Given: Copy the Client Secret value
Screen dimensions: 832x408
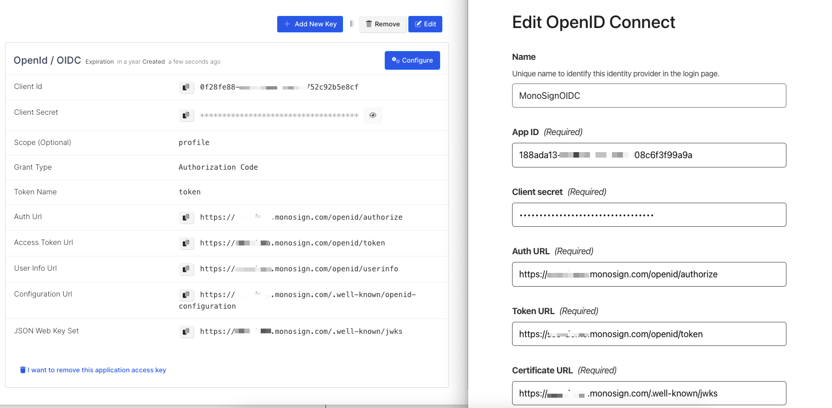Looking at the screenshot, I should pyautogui.click(x=187, y=115).
